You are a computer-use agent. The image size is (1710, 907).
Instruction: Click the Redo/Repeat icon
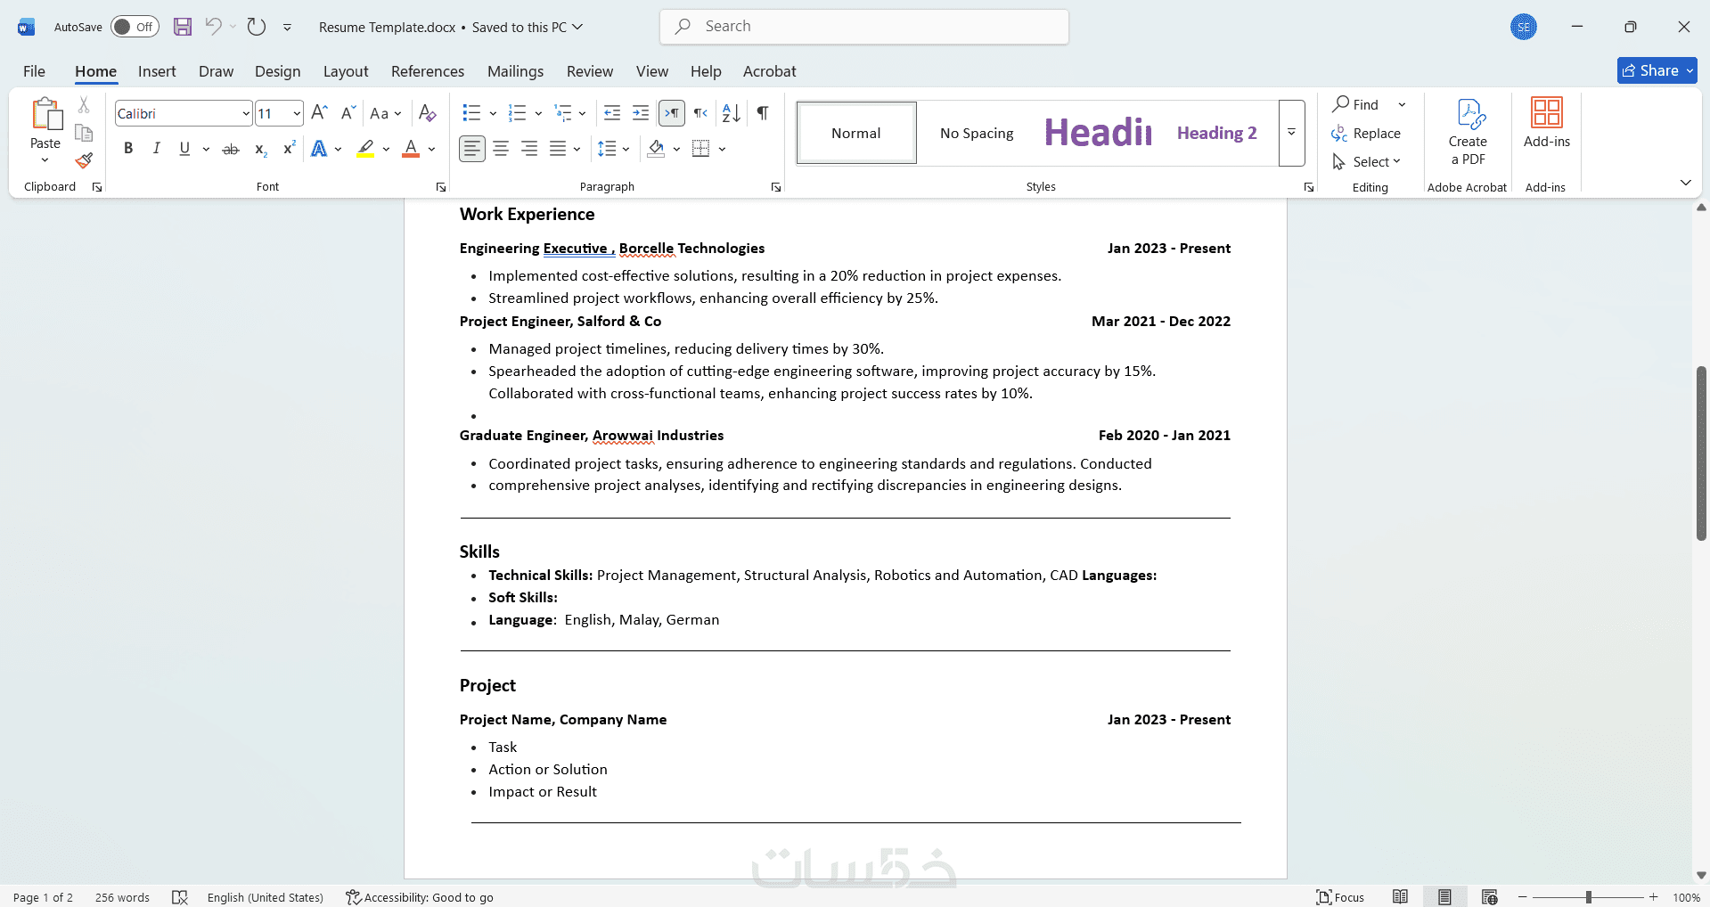tap(257, 27)
